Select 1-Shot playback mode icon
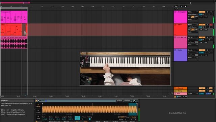Image resolution: width=216 pixels, height=122 pixels. (x=38, y=111)
